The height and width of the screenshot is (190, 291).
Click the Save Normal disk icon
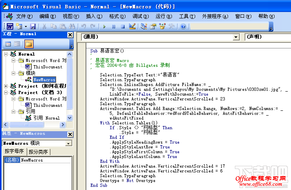click(33, 26)
